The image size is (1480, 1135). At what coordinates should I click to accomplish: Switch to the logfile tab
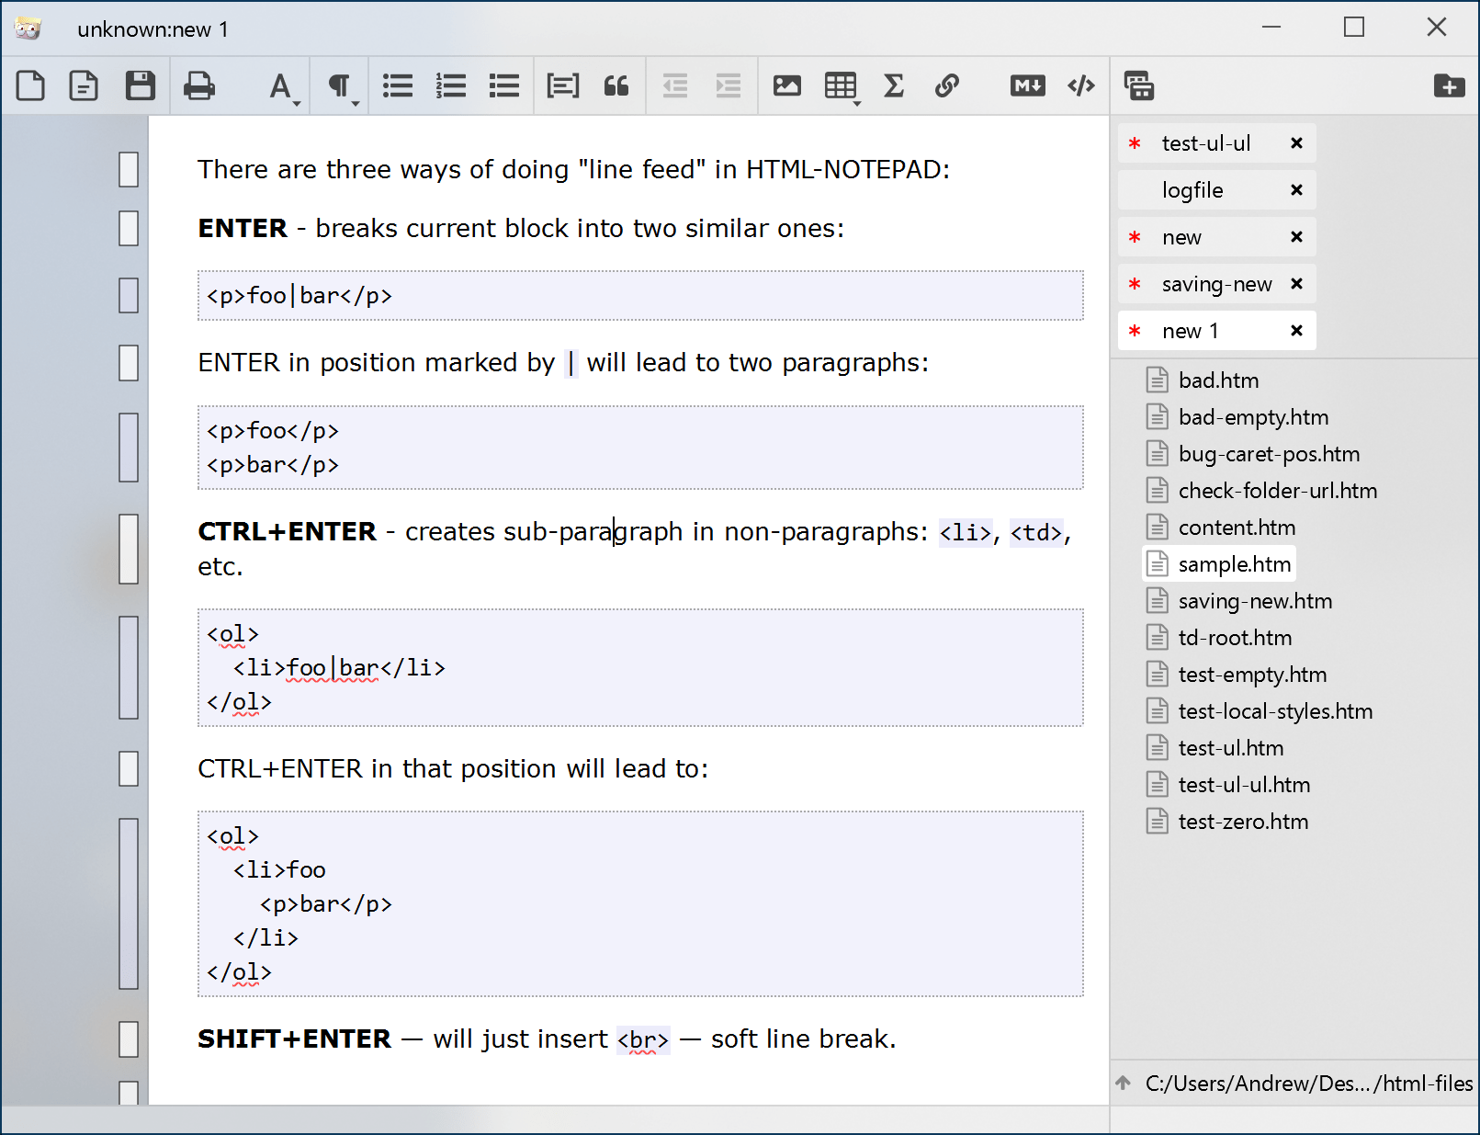1192,190
